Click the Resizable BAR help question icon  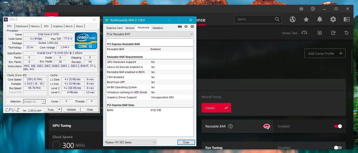(x=230, y=126)
